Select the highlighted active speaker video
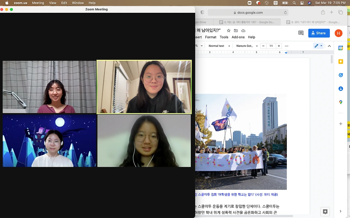 [x=144, y=87]
